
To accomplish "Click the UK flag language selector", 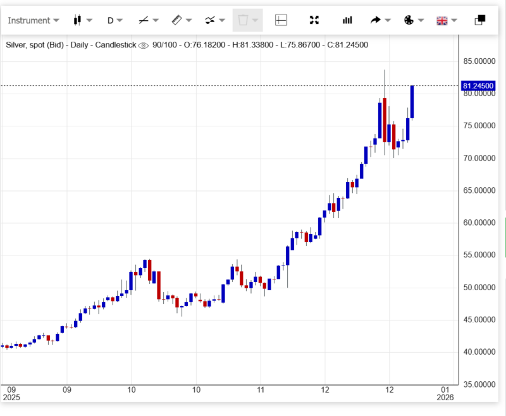I will click(x=442, y=20).
